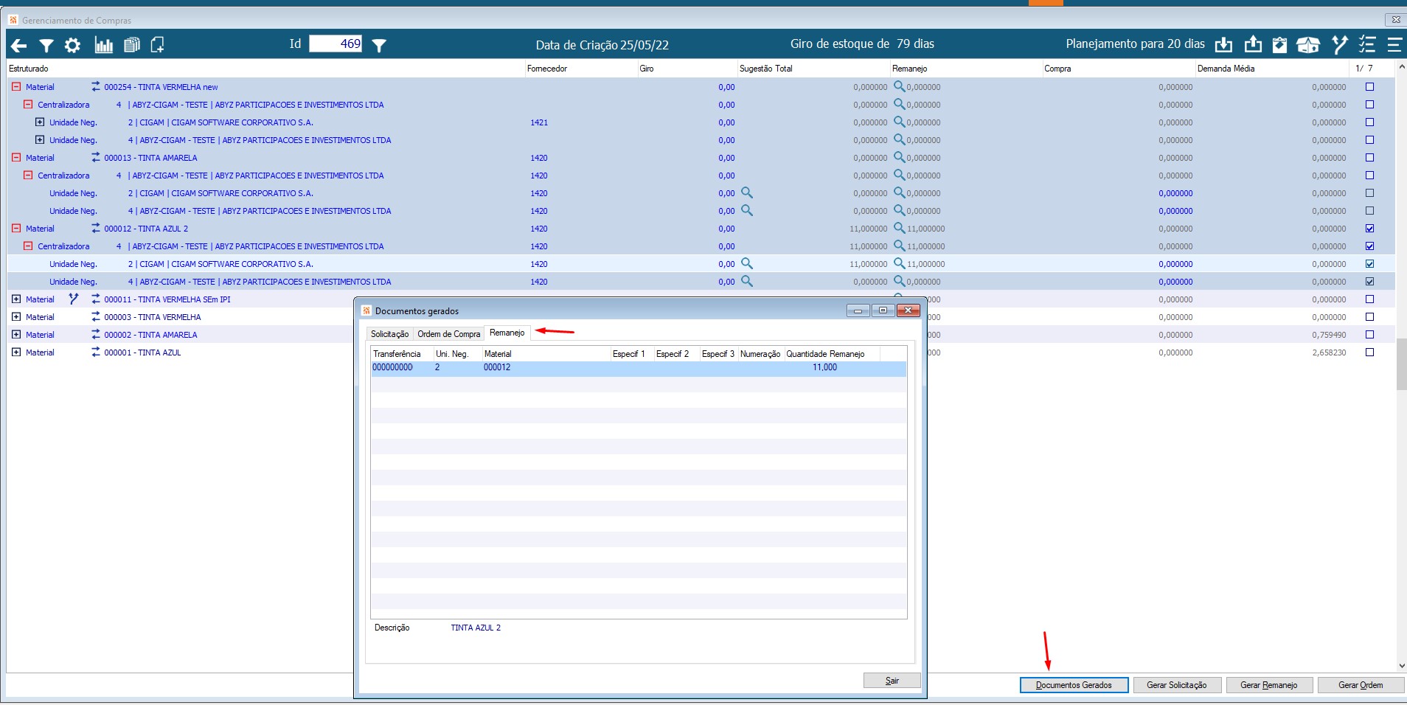1407x705 pixels.
Task: Tick the checkbox for 000001 TINTA AZUL
Action: pyautogui.click(x=1369, y=352)
